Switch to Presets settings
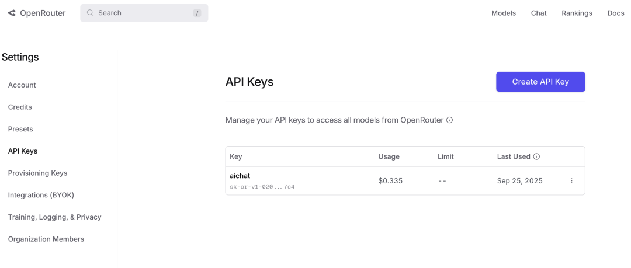This screenshot has height=268, width=631. click(x=20, y=129)
